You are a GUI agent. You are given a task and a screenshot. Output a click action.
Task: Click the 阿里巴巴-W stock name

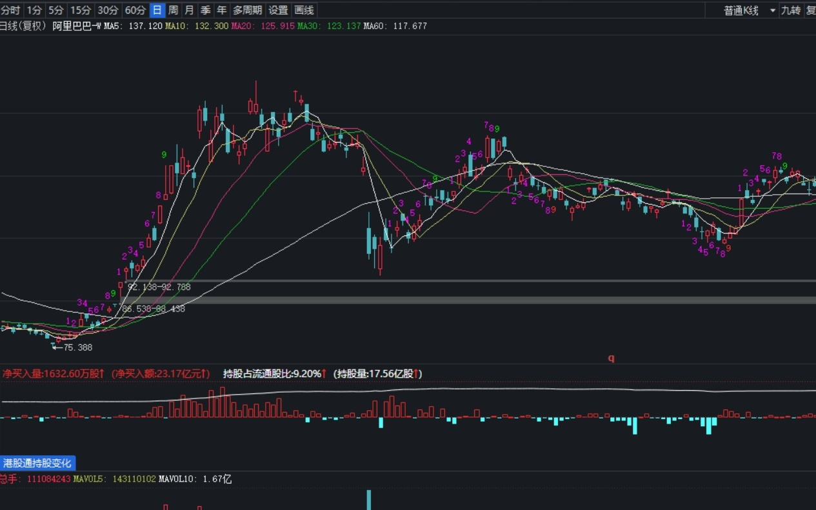(x=77, y=26)
